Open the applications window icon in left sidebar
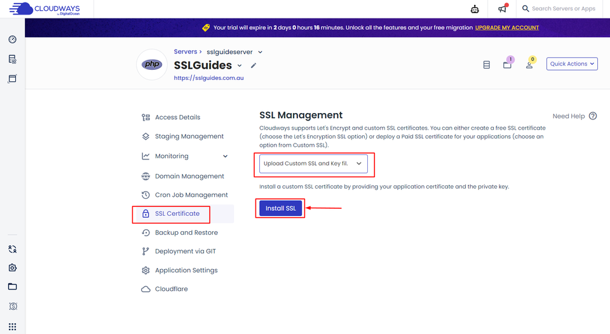Image resolution: width=610 pixels, height=334 pixels. click(x=12, y=79)
